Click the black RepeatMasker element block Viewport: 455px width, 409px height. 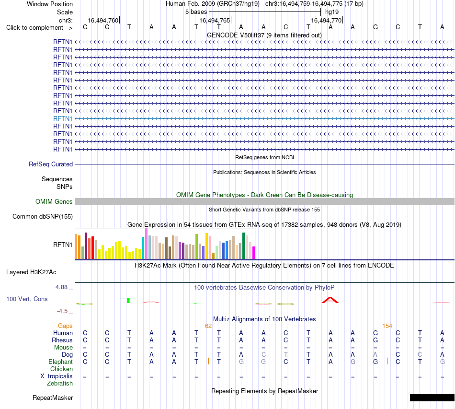432,397
